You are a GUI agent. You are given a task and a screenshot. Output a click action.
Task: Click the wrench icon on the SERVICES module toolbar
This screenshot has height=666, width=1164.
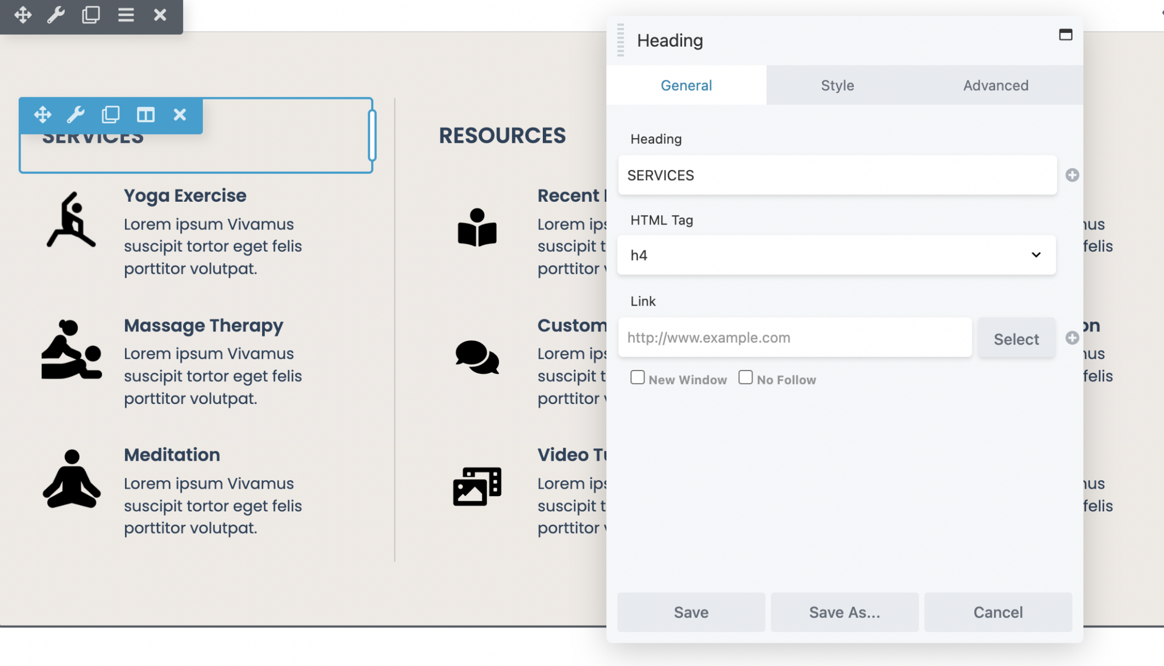[76, 115]
